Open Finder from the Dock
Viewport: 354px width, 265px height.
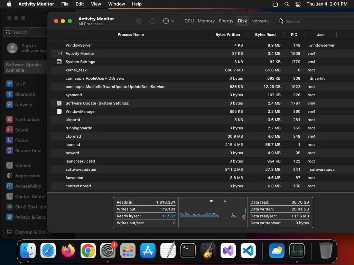coord(28,251)
